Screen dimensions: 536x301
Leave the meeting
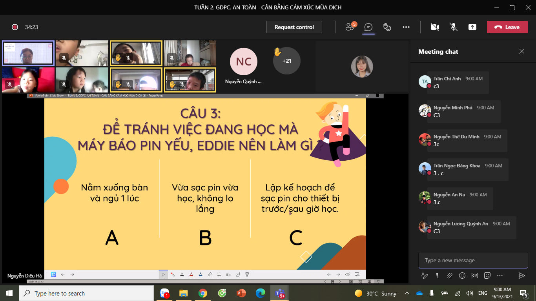tap(507, 27)
